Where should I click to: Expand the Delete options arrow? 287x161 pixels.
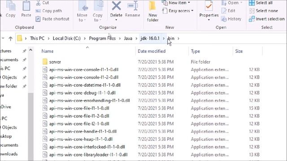116,20
